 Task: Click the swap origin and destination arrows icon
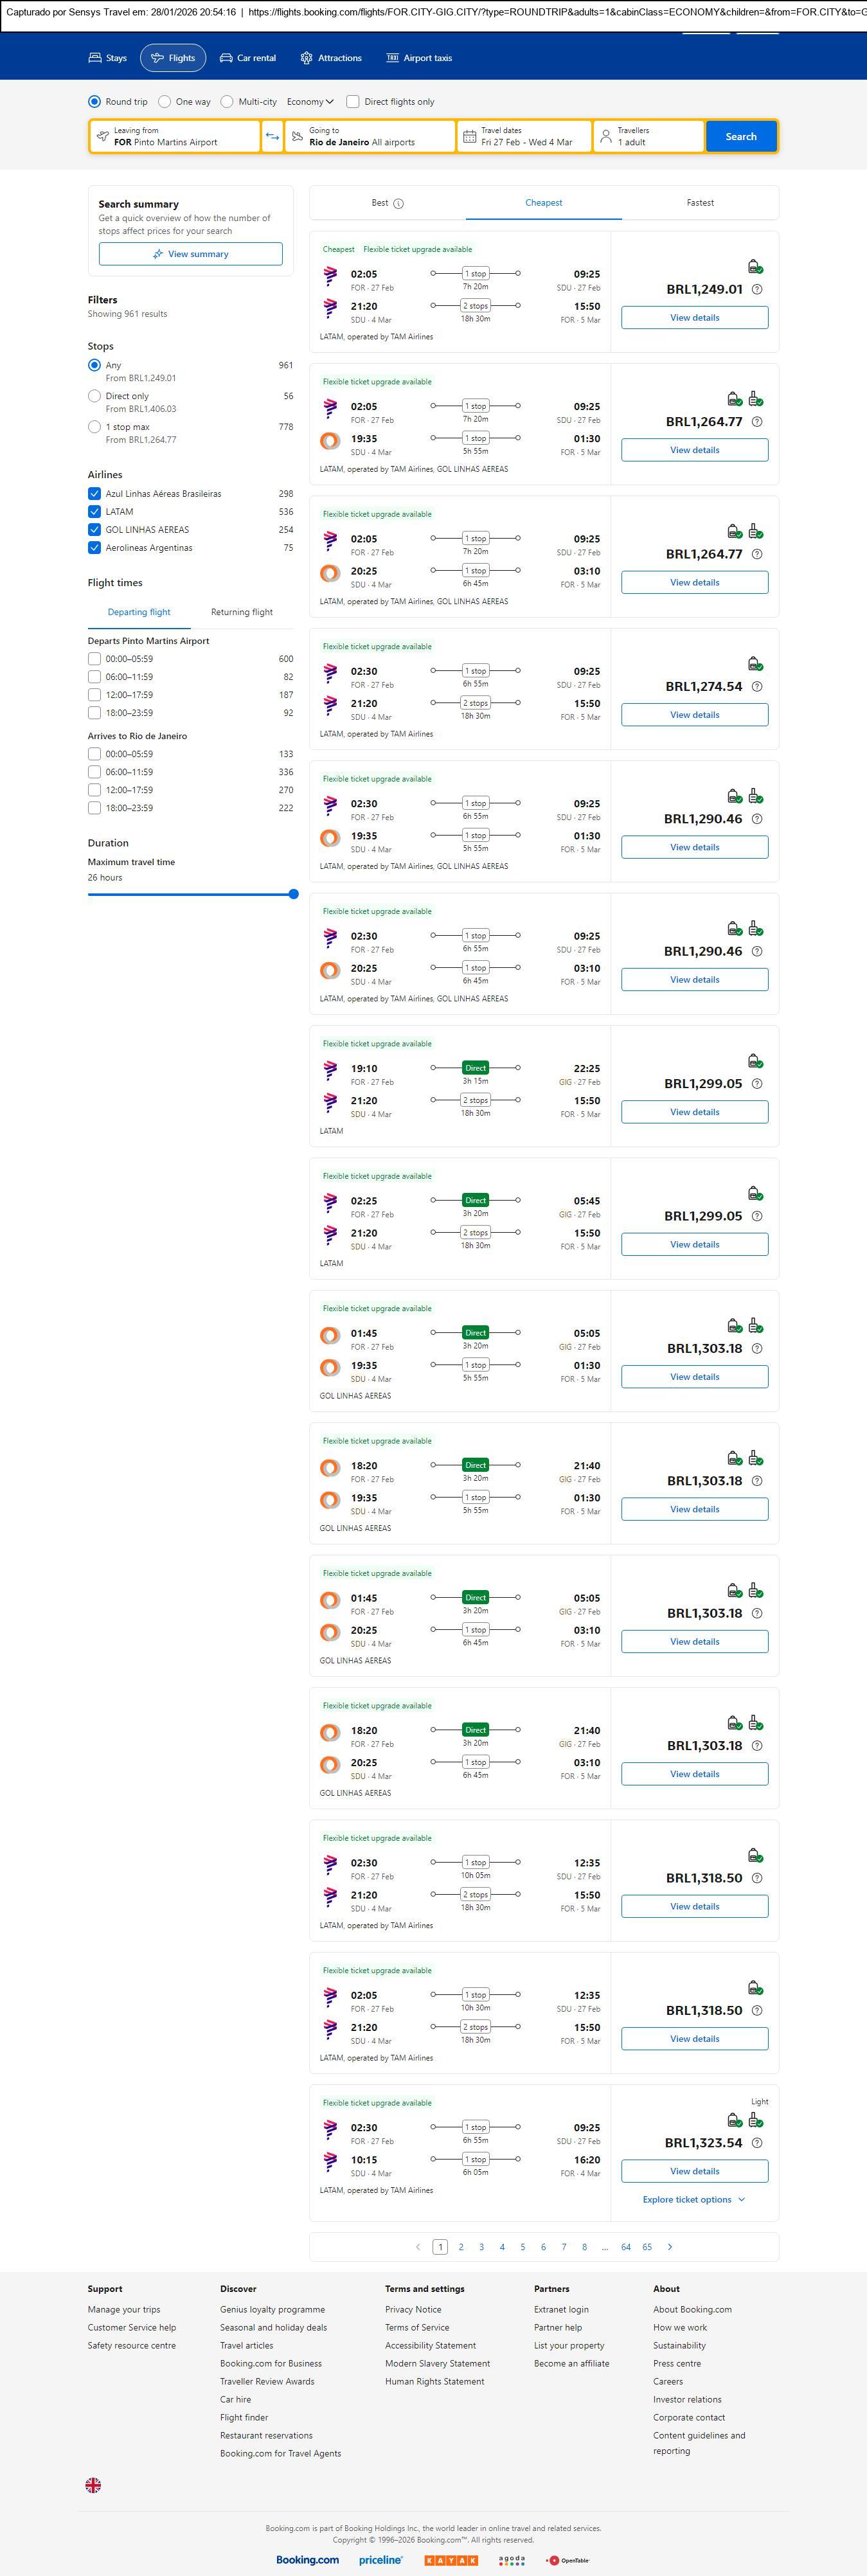(272, 136)
